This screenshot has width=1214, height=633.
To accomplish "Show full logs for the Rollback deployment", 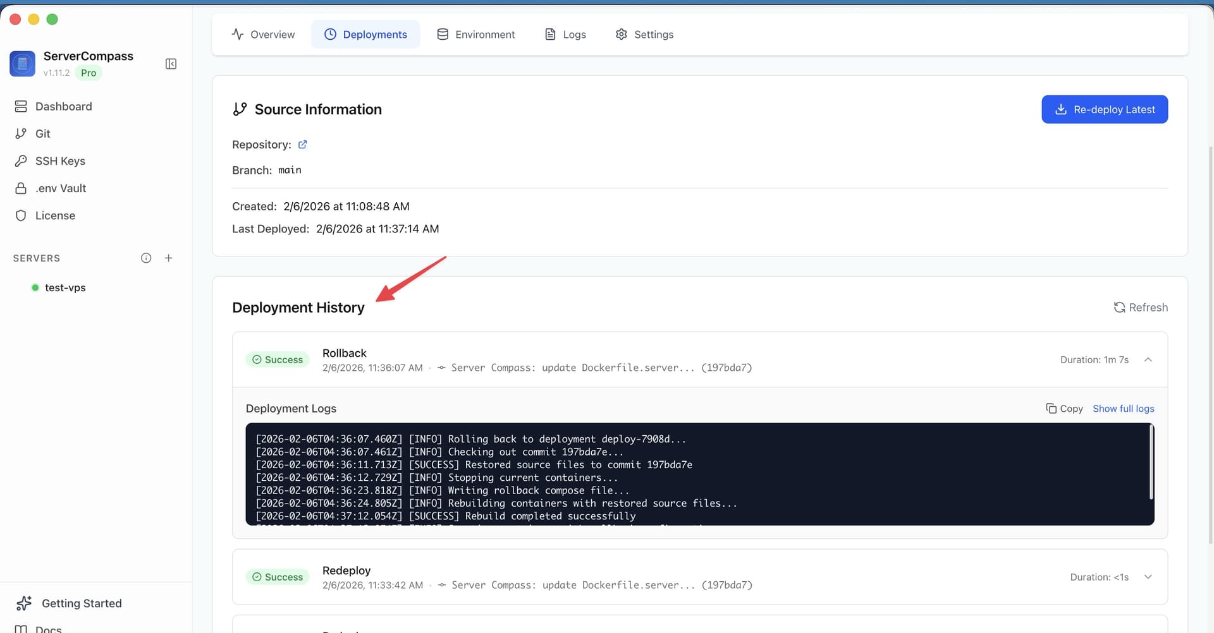I will (1124, 408).
